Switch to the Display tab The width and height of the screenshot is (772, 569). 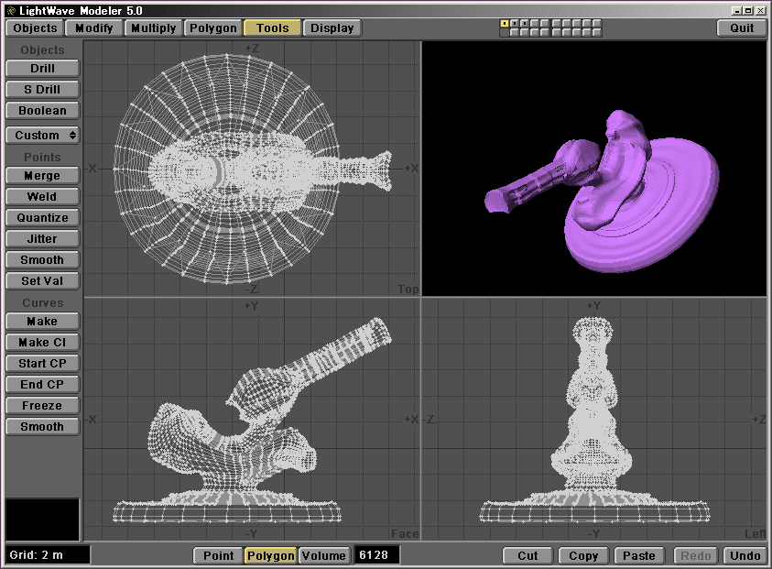[x=332, y=27]
